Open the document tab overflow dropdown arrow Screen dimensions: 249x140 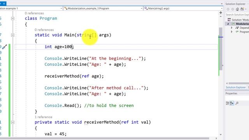tap(222, 4)
